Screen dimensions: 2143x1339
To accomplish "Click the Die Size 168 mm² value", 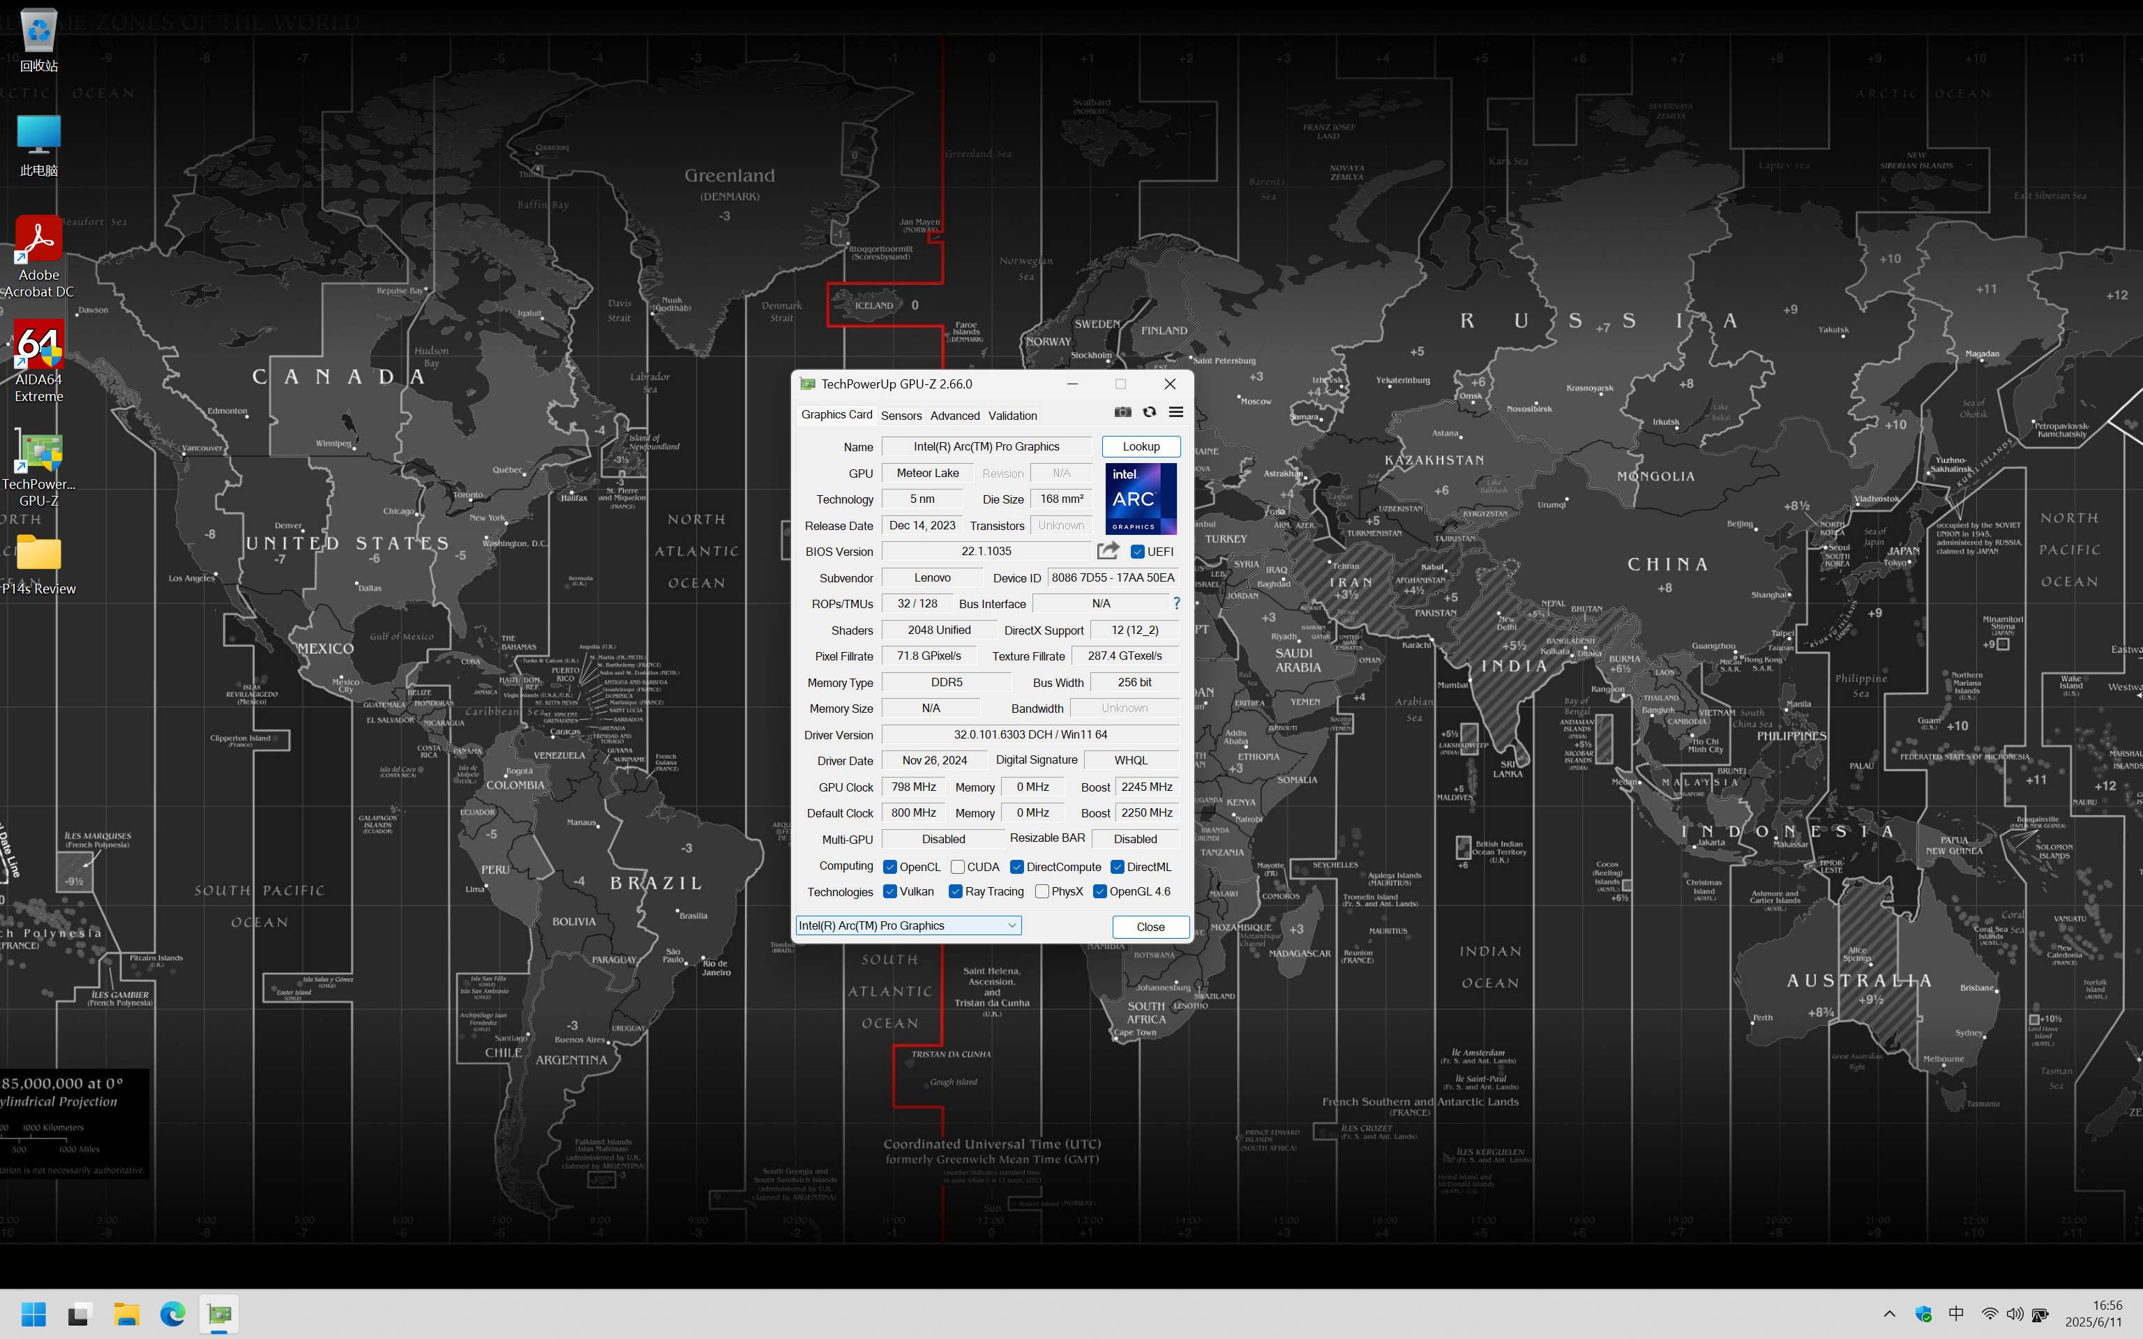I will 1062,499.
